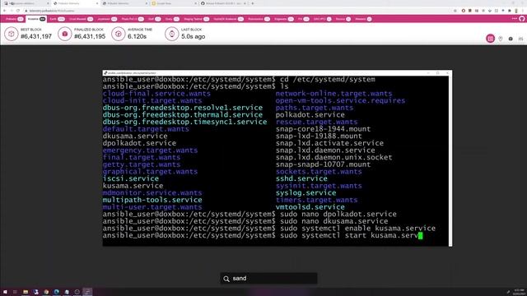Click 'multipath-tools.service' in terminal listing
Screen dimensions: 527x296
point(152,200)
